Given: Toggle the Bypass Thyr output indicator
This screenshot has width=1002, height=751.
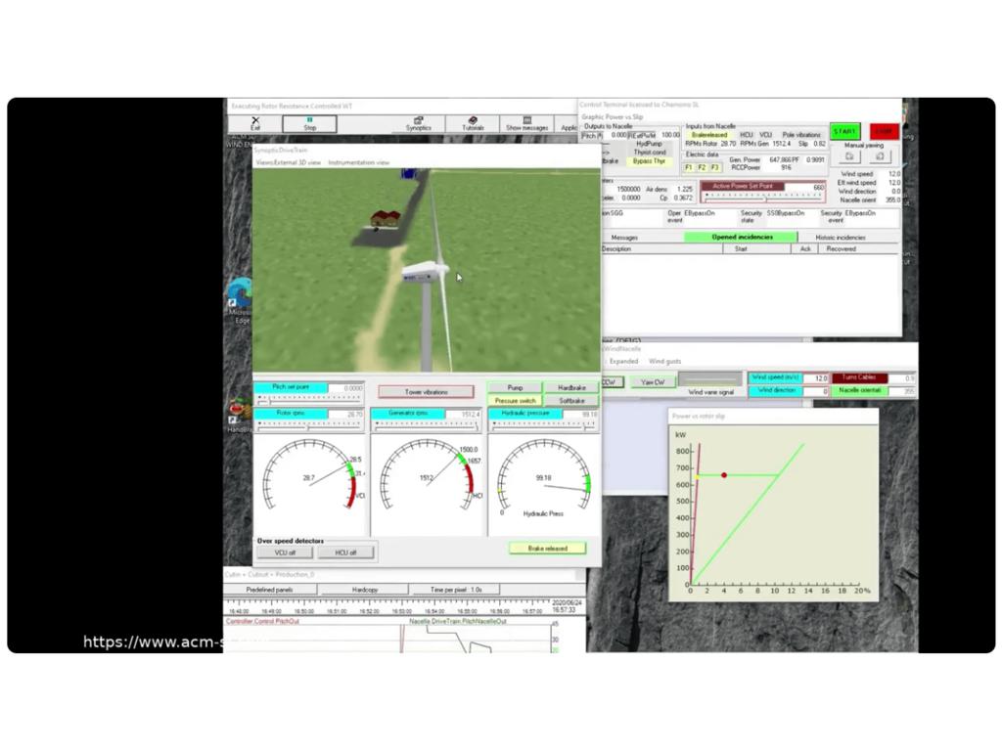Looking at the screenshot, I should pyautogui.click(x=649, y=161).
